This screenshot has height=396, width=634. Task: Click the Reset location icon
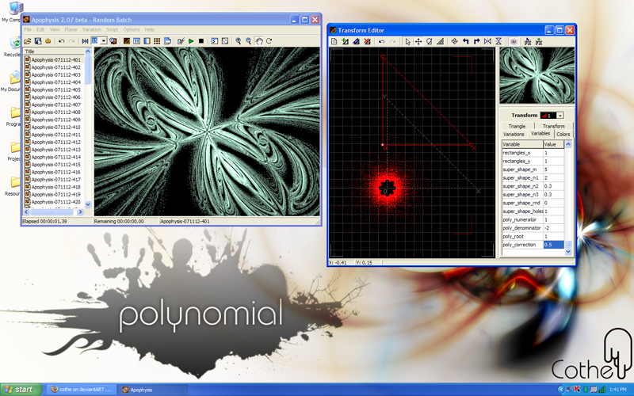point(85,41)
